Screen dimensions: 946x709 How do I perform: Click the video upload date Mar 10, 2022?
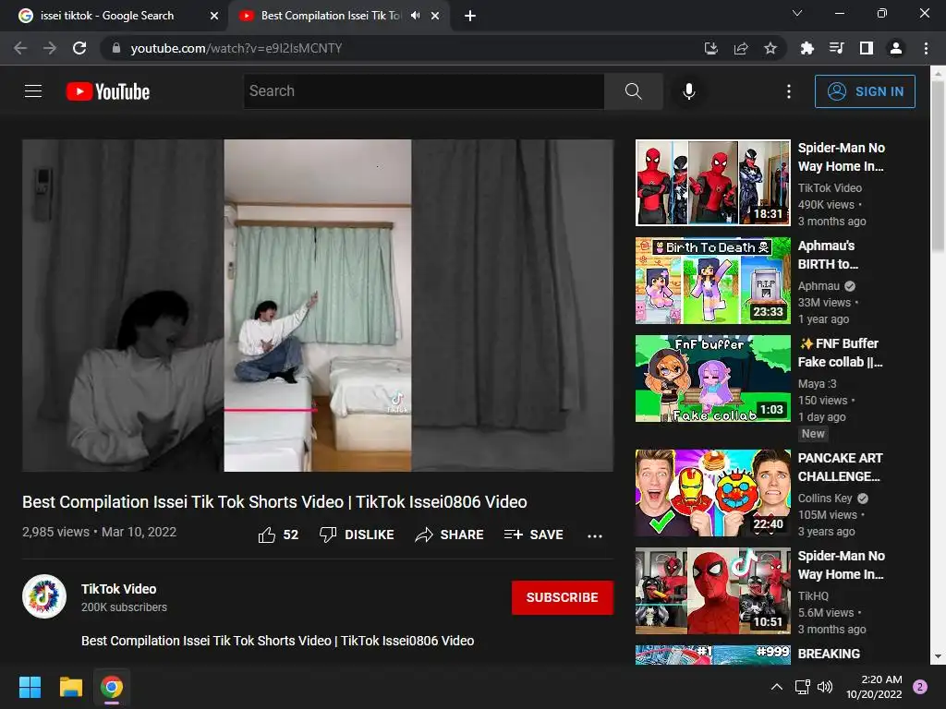click(x=139, y=532)
